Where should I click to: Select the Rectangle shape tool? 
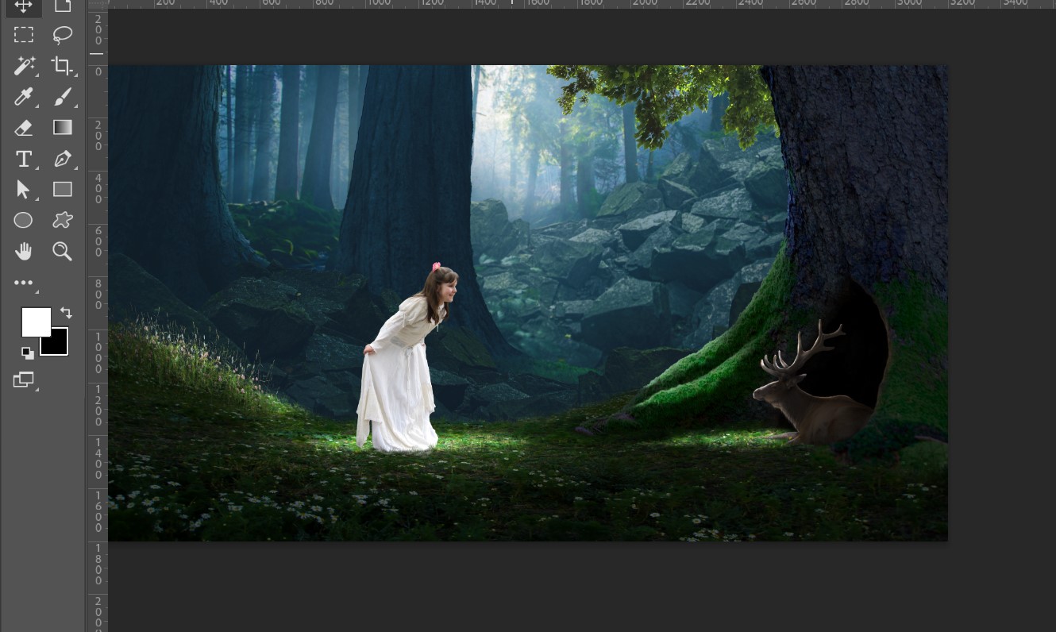(x=63, y=189)
